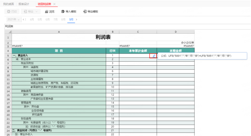Click the 导入模板 import template button
Screen dimensions: 251x136
pyautogui.click(x=69, y=12)
